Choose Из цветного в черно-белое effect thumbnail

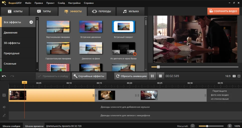click(x=123, y=48)
